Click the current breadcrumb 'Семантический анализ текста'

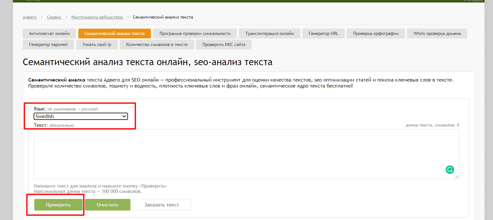click(x=163, y=17)
